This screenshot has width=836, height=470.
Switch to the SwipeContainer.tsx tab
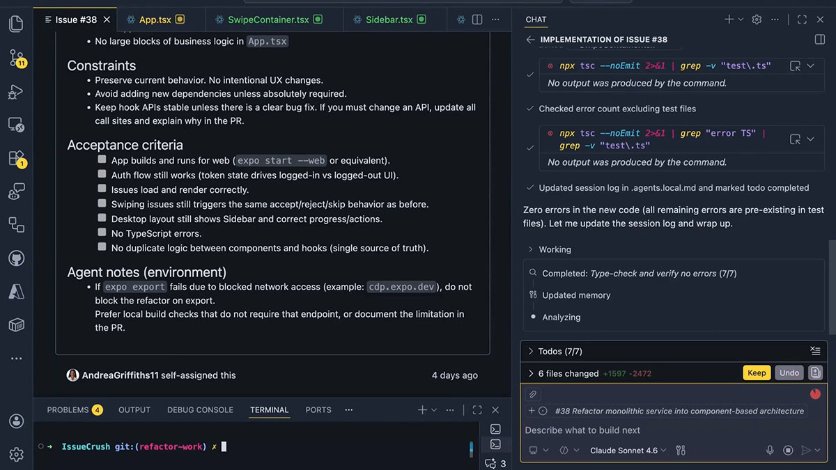tap(268, 19)
